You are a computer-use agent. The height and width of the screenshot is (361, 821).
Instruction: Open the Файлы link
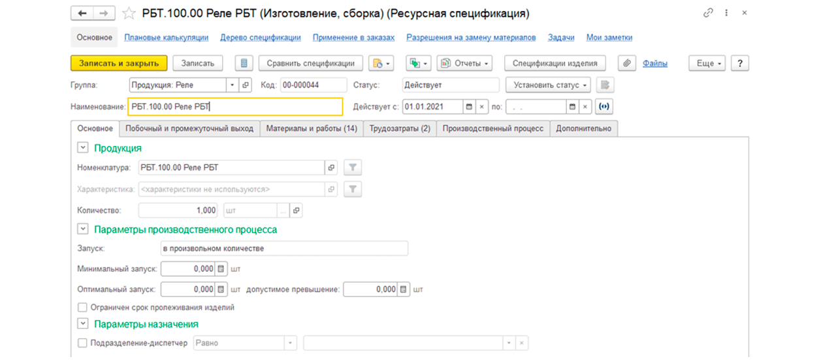[x=655, y=64]
